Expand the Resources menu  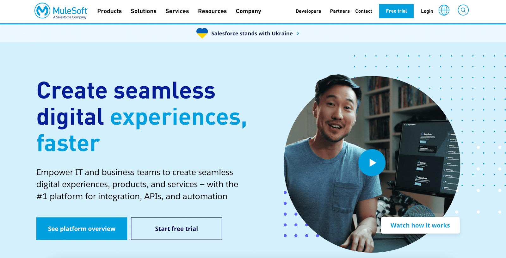pos(213,11)
